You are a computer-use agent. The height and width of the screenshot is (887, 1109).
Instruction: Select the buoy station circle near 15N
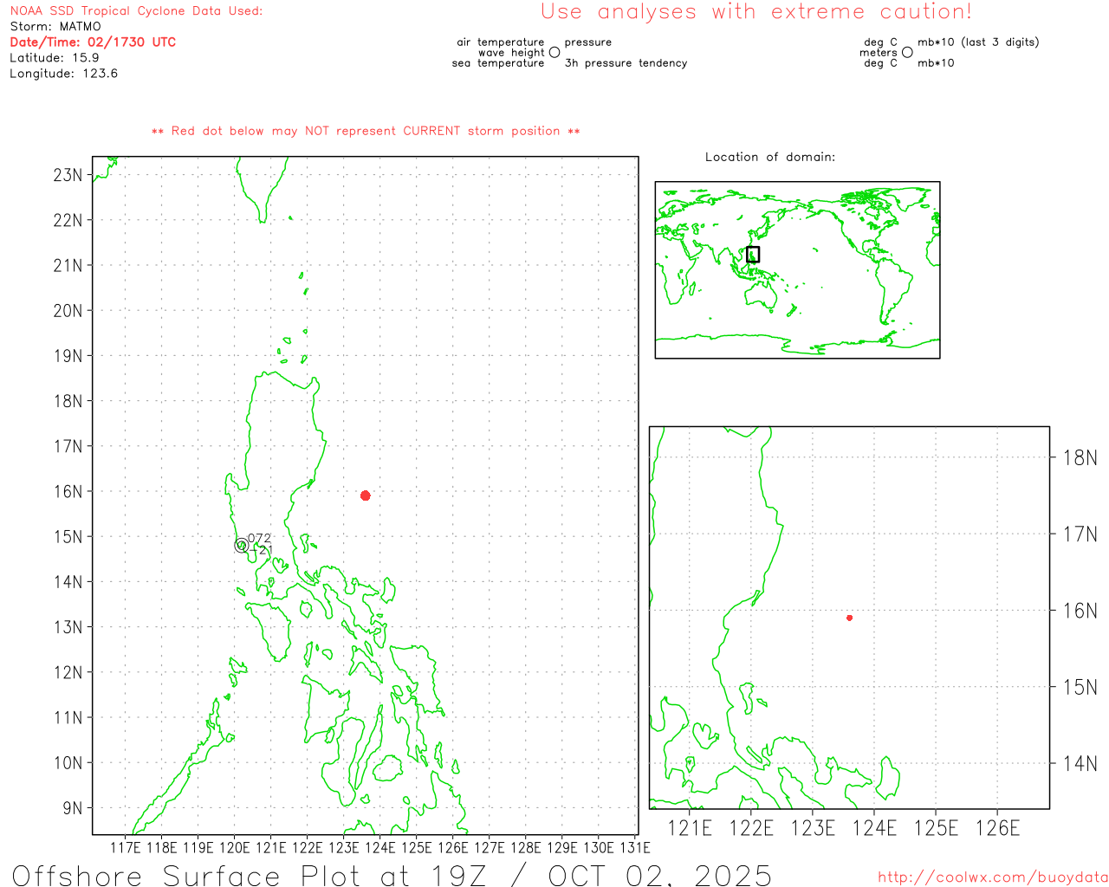click(241, 546)
